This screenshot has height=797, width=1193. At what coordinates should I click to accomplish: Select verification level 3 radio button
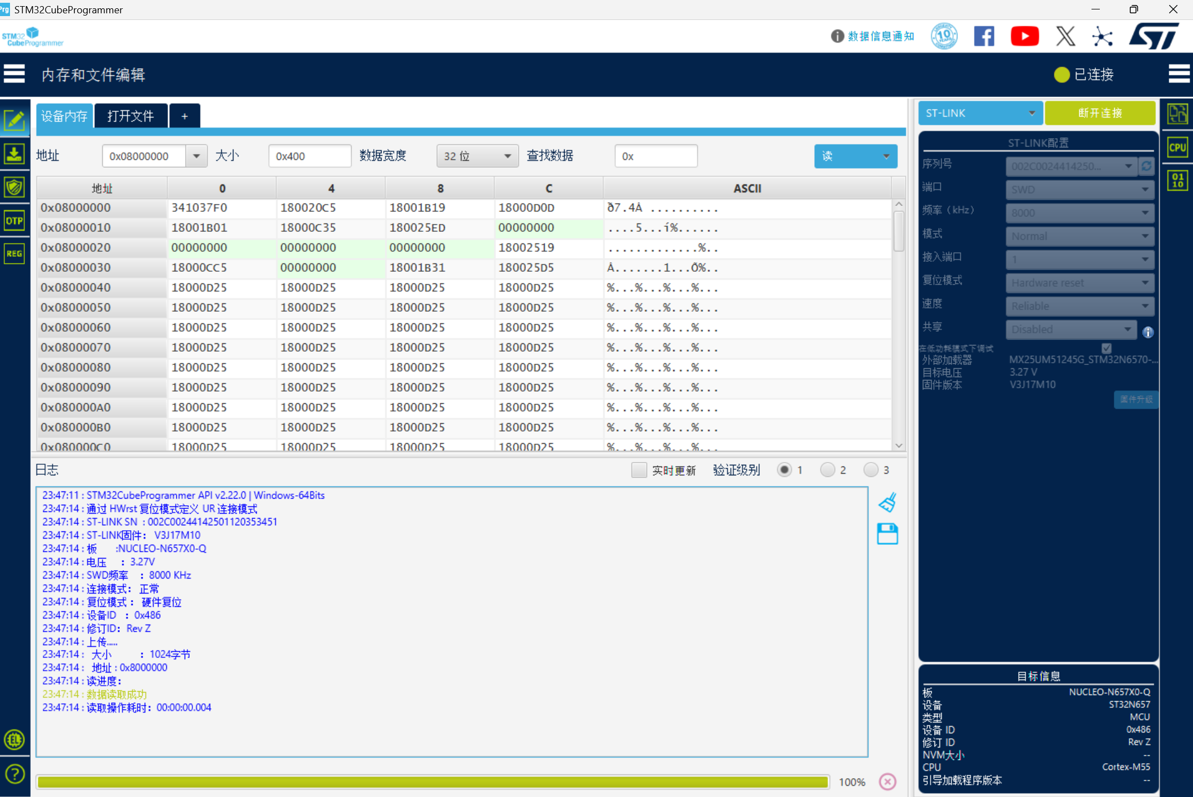click(x=871, y=470)
